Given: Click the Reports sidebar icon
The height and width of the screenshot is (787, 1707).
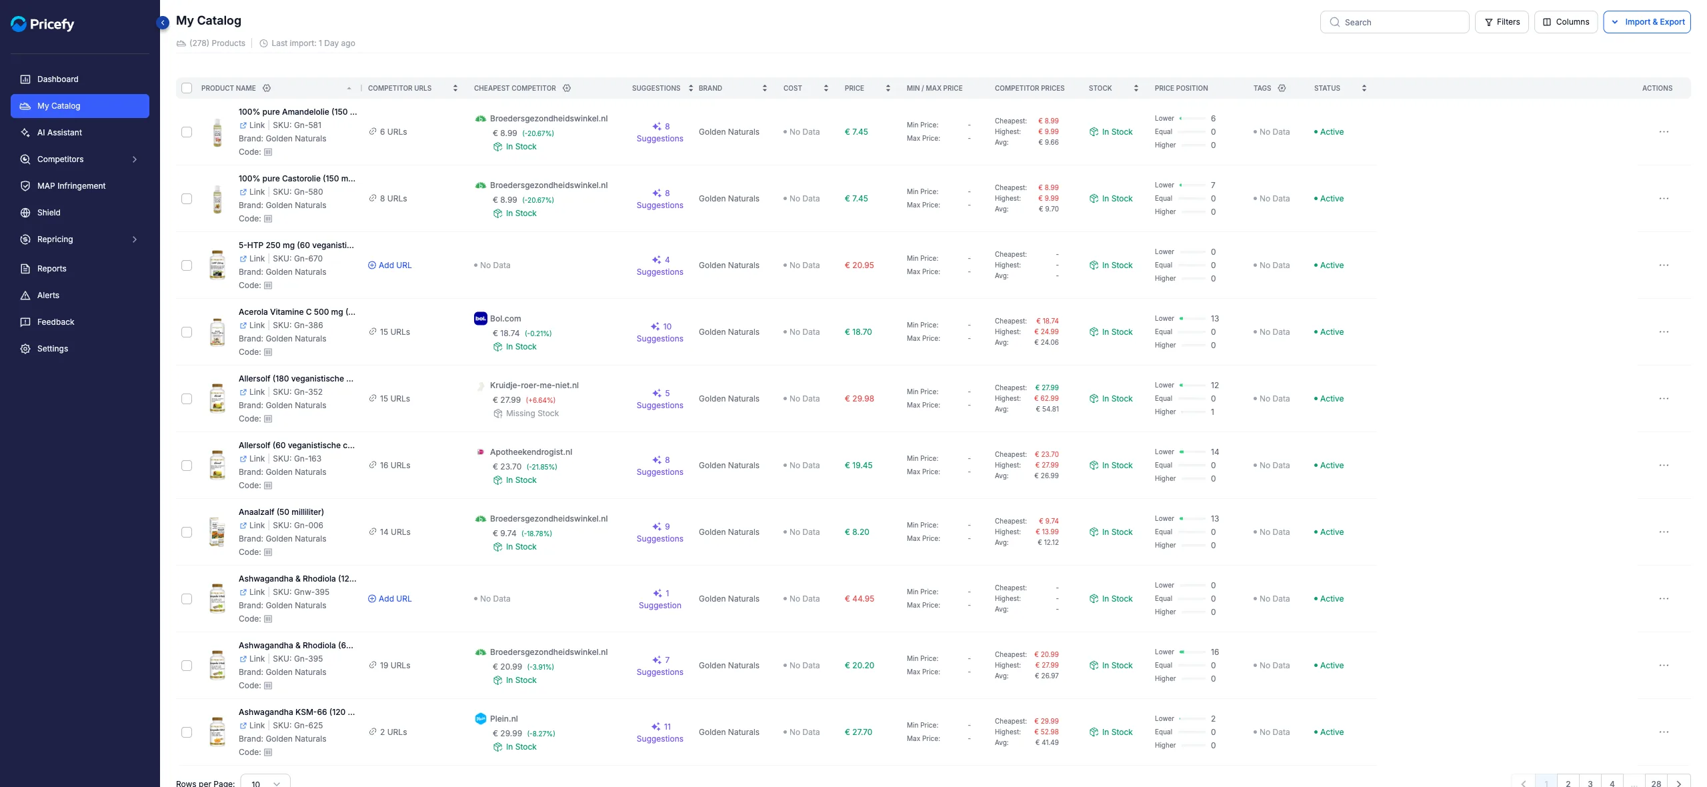Looking at the screenshot, I should click(x=25, y=269).
